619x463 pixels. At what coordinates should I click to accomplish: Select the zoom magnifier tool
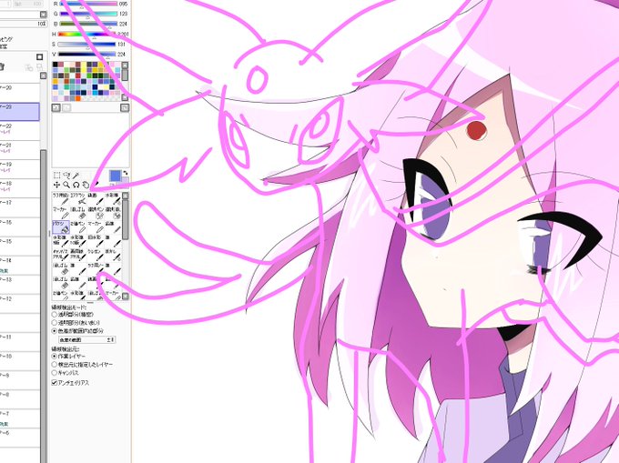[x=66, y=185]
